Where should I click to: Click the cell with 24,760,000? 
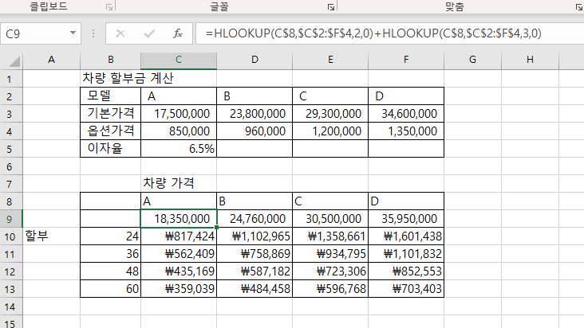pos(255,219)
